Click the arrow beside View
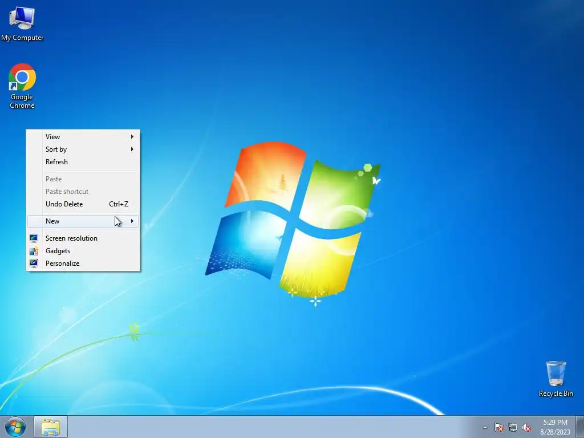The image size is (584, 438). [x=132, y=137]
